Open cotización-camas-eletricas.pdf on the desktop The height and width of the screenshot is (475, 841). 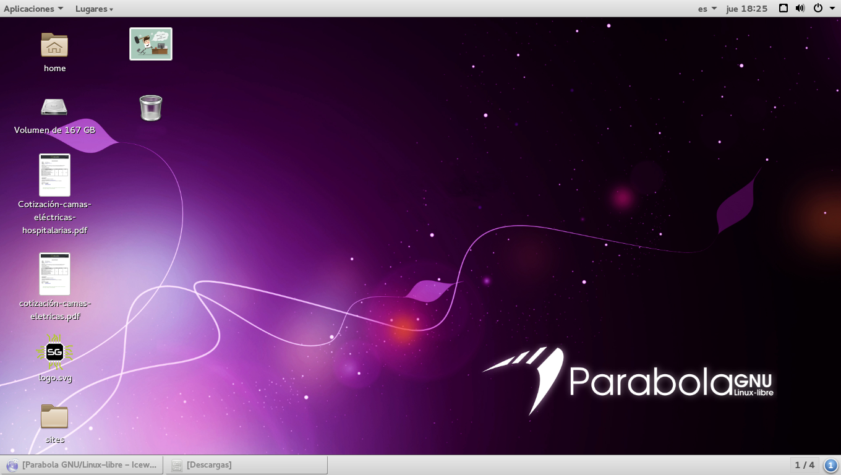tap(54, 273)
